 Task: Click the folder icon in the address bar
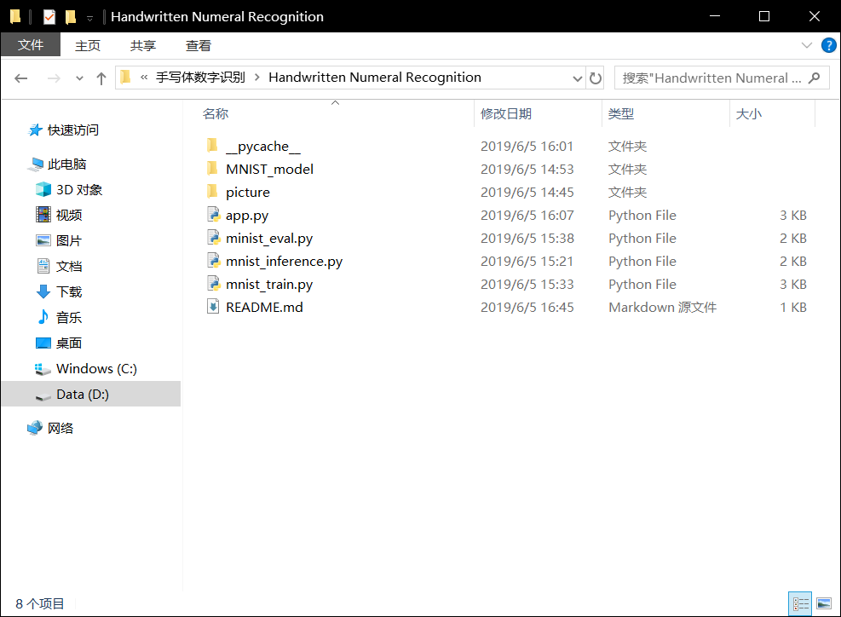[125, 77]
